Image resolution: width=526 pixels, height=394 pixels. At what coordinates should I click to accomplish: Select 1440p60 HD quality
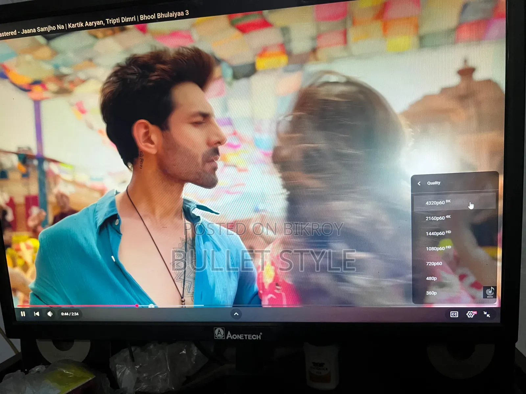click(454, 233)
